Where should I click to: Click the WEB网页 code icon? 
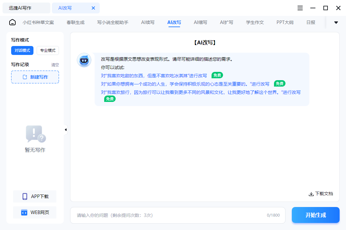pos(24,212)
